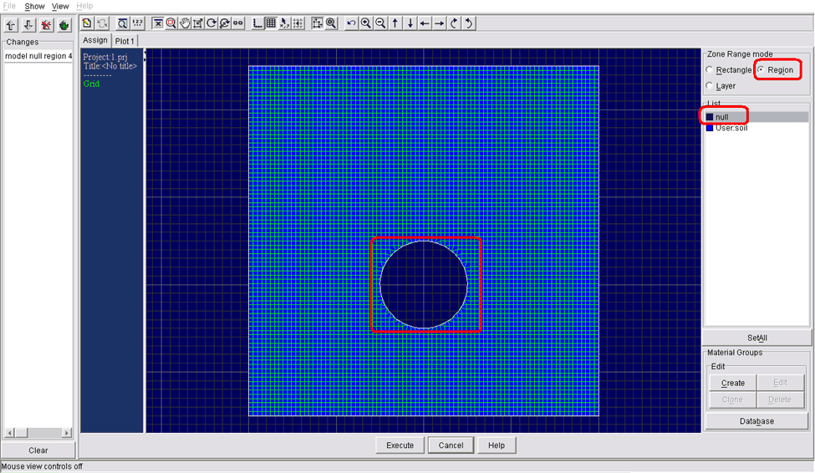815x473 pixels.
Task: Click the single rotate-arrow toolbar icon
Action: coord(211,23)
